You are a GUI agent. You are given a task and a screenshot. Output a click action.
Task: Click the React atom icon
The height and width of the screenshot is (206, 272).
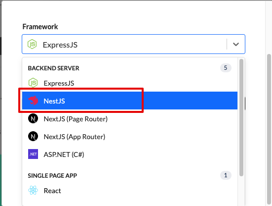[x=33, y=190]
